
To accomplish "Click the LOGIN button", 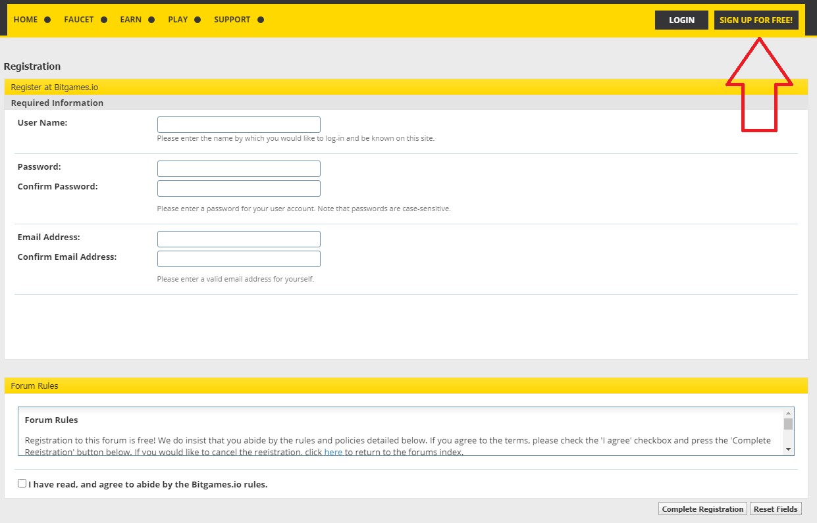I will pos(681,20).
